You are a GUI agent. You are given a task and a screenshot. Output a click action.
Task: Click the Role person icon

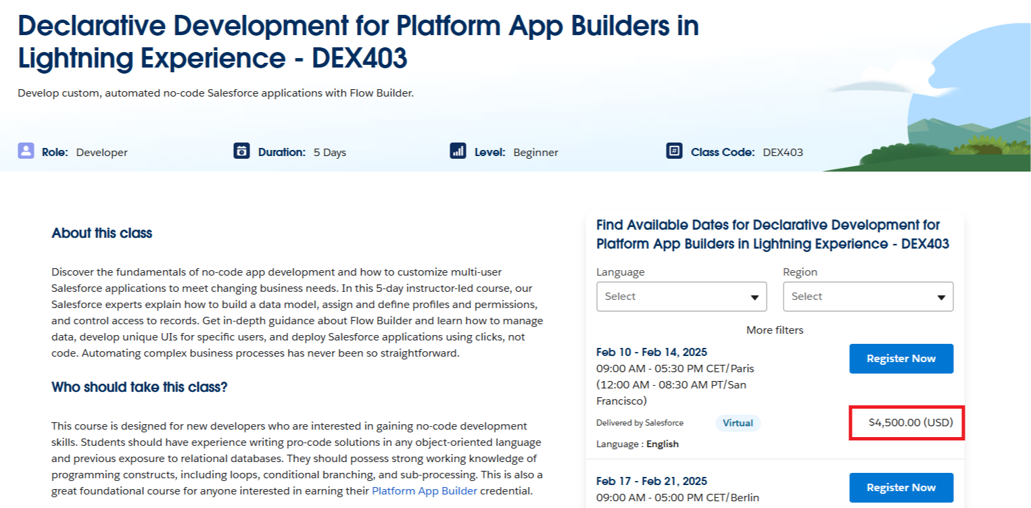(26, 151)
